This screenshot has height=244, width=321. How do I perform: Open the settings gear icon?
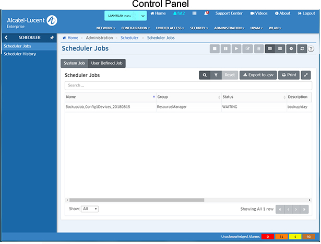(x=291, y=48)
